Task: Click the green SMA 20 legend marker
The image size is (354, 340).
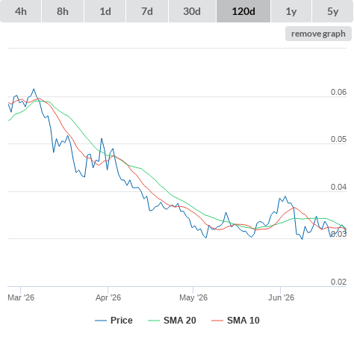Action: click(x=154, y=321)
